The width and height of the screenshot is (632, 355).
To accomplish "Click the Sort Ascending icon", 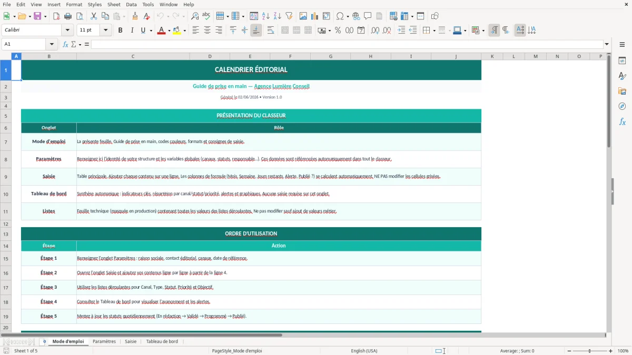I will [x=266, y=16].
